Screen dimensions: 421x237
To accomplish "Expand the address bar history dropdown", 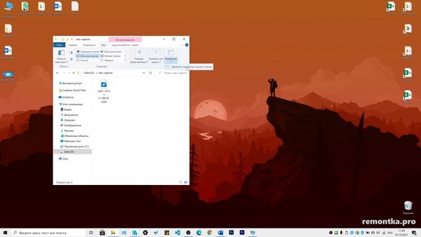I will 143,73.
